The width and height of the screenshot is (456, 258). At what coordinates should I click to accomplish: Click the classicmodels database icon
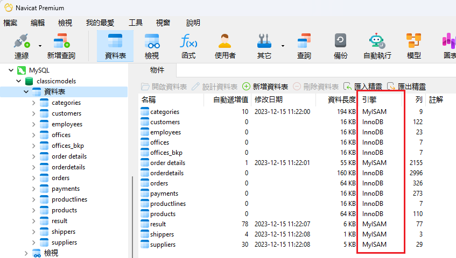[x=29, y=81]
